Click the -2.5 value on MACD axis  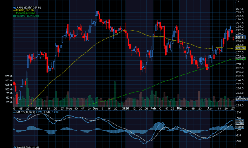pyautogui.click(x=239, y=135)
